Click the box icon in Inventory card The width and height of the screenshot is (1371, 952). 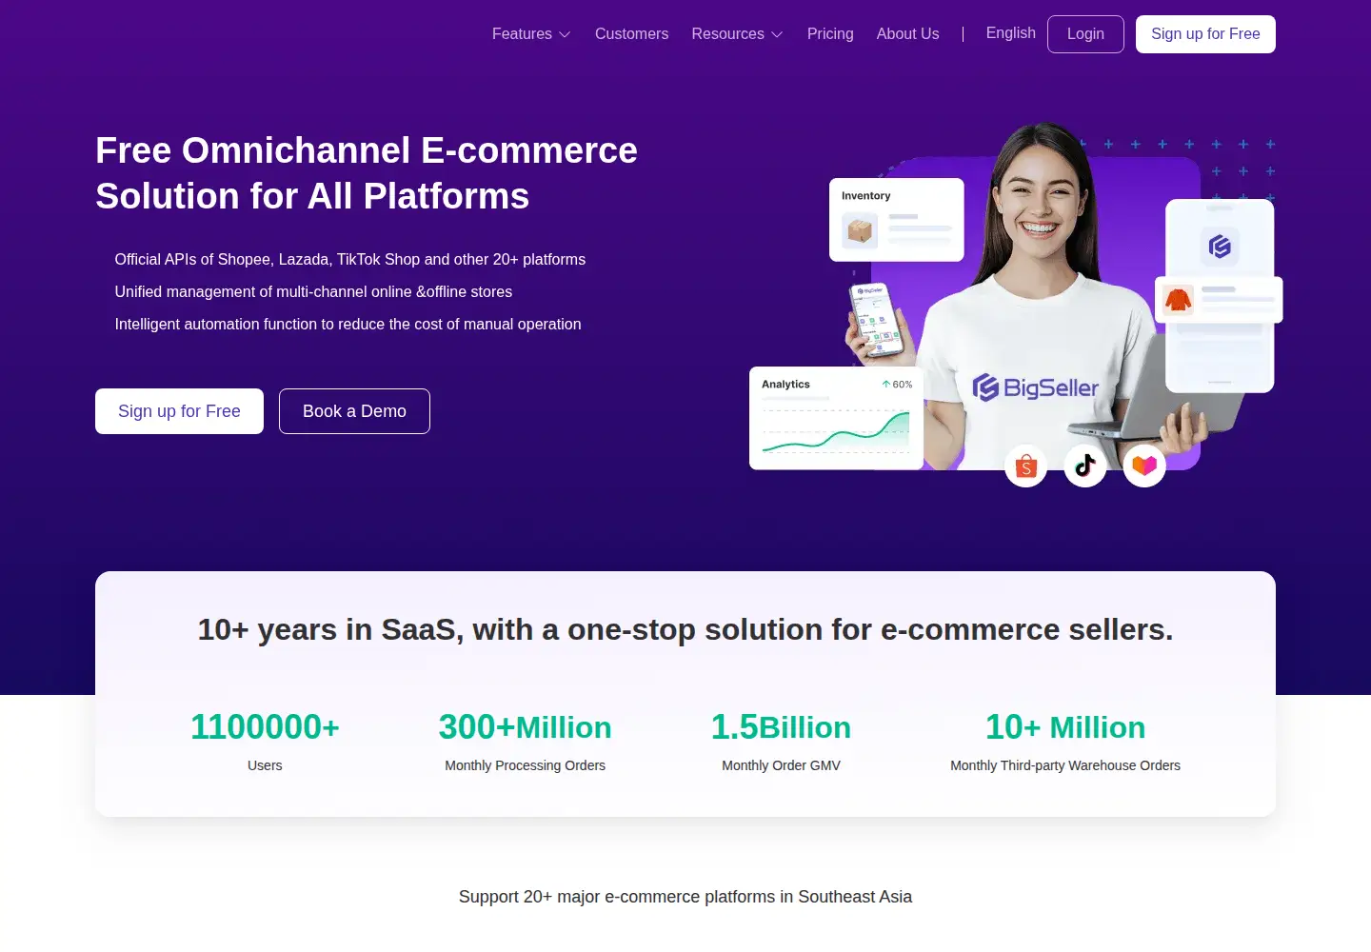[861, 230]
